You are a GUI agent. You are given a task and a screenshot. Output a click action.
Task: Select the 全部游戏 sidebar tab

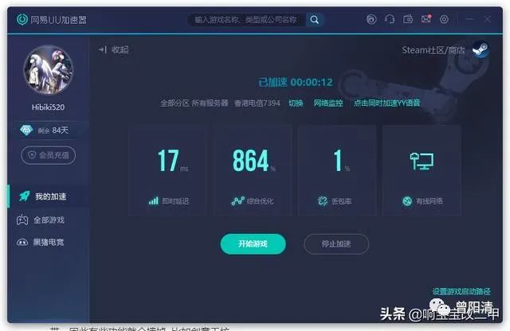click(x=48, y=220)
